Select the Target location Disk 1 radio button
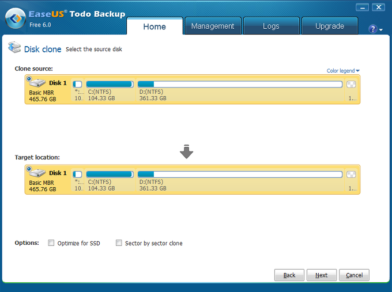Image resolution: width=392 pixels, height=292 pixels. pos(29,169)
